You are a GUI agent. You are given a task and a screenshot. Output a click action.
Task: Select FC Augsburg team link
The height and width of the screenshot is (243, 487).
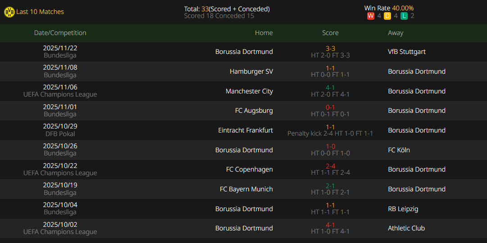(254, 110)
